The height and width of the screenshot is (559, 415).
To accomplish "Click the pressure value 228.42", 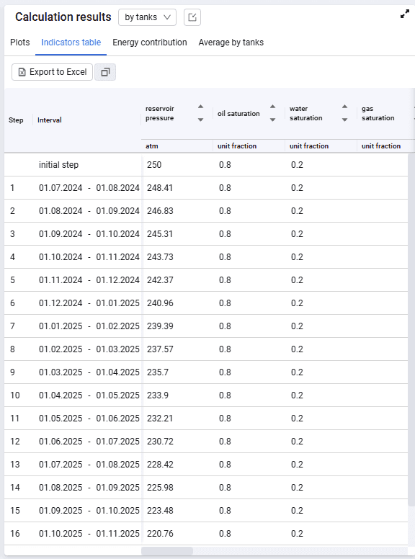I will pos(160,465).
